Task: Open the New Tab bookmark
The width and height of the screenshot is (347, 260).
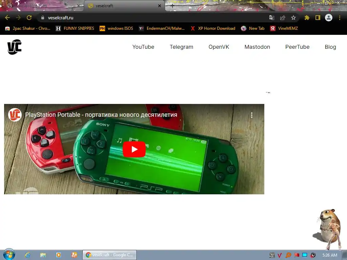Action: pyautogui.click(x=253, y=28)
